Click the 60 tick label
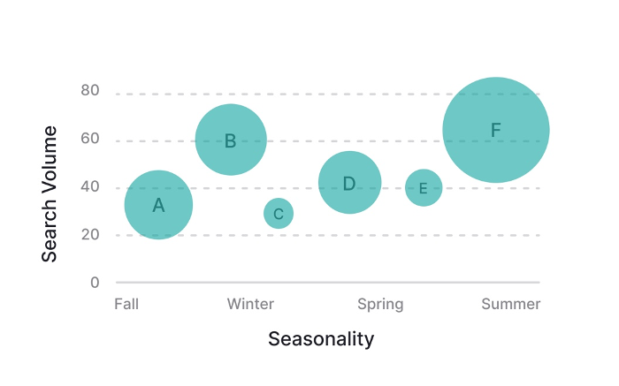The height and width of the screenshot is (386, 619). point(90,139)
